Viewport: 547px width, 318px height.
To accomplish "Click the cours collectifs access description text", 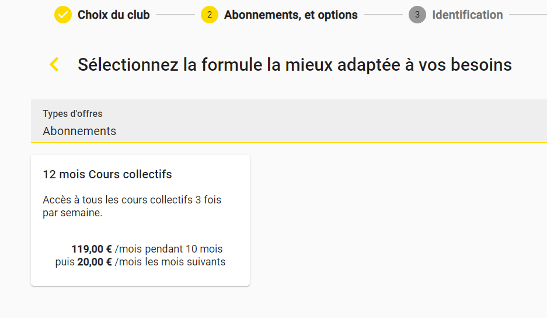I will click(132, 206).
